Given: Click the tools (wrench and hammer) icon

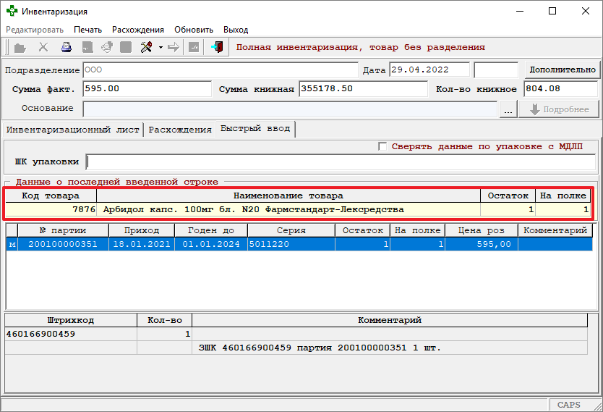Looking at the screenshot, I should (x=146, y=48).
